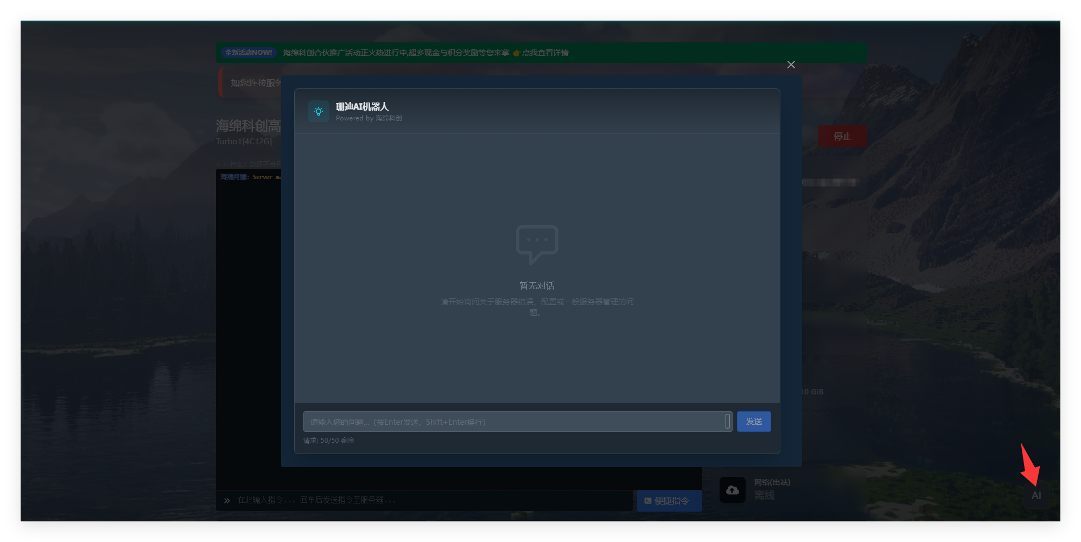Click the 请求: 50/50 剩余 quota label
This screenshot has width=1081, height=542.
tap(329, 441)
